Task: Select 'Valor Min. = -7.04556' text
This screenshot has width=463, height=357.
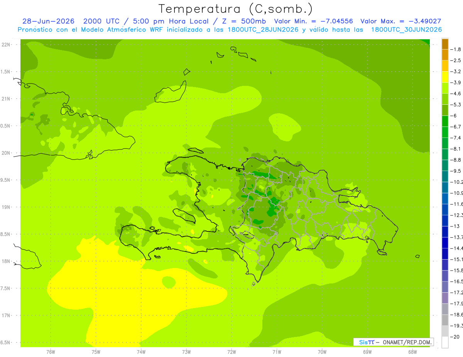Action: point(313,21)
